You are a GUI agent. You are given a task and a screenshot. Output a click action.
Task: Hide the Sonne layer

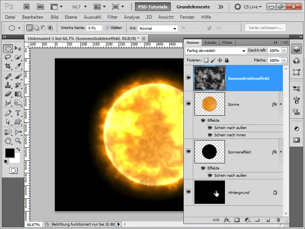(x=188, y=103)
